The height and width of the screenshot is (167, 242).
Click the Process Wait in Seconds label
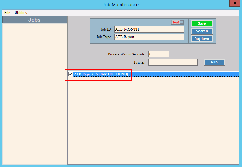(x=126, y=54)
